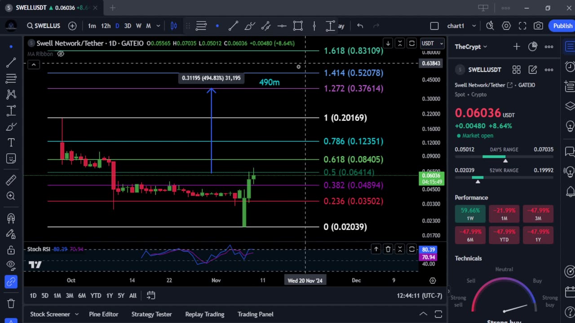Open the Replay Trading tab
Viewport: 575px width, 323px height.
point(204,314)
